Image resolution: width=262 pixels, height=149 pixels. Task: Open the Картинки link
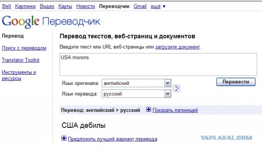pyautogui.click(x=25, y=7)
